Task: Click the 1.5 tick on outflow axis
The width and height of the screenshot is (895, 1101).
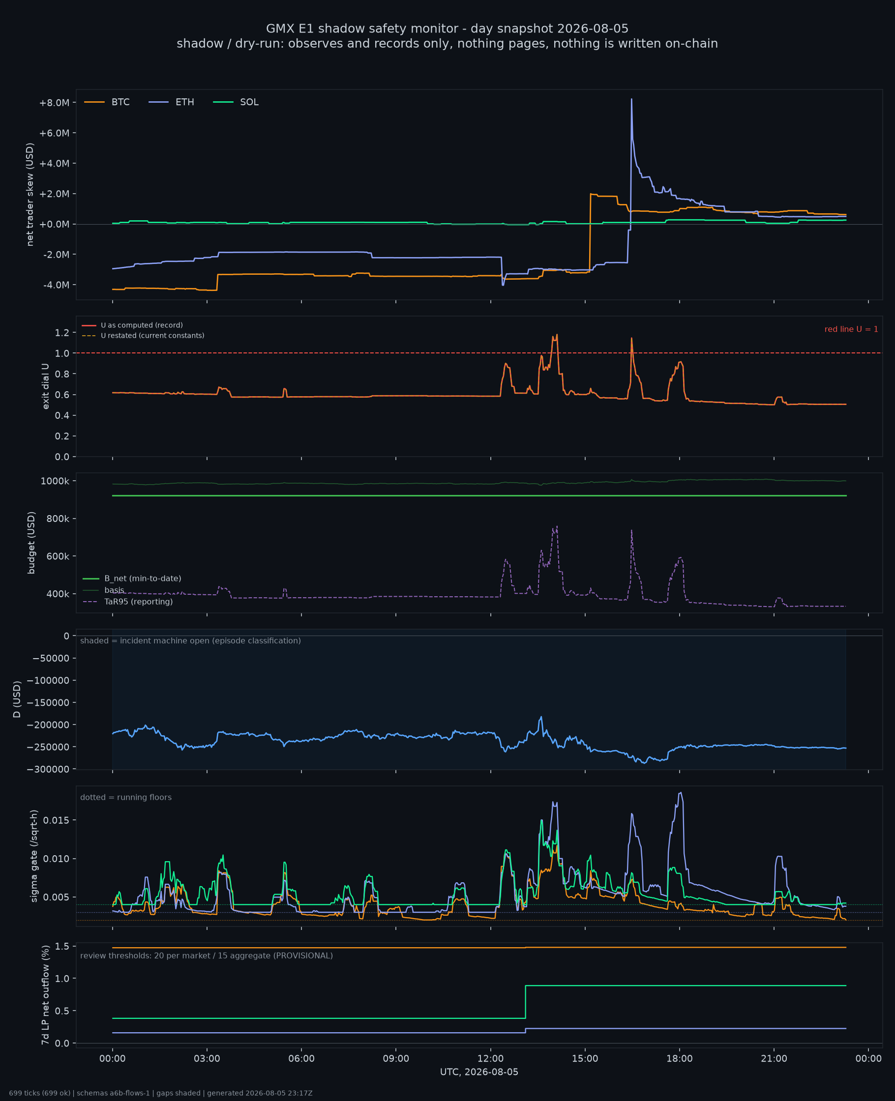Action: point(62,946)
